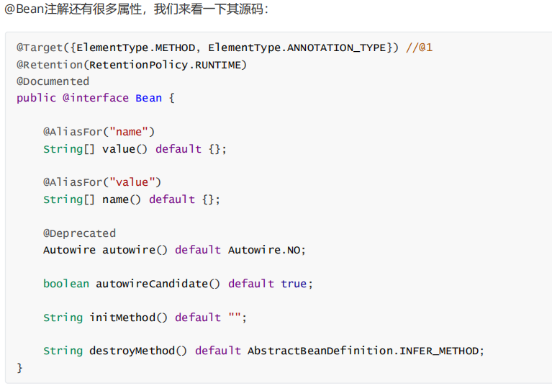Click ElementType.METHOD in the Target annotation

135,48
